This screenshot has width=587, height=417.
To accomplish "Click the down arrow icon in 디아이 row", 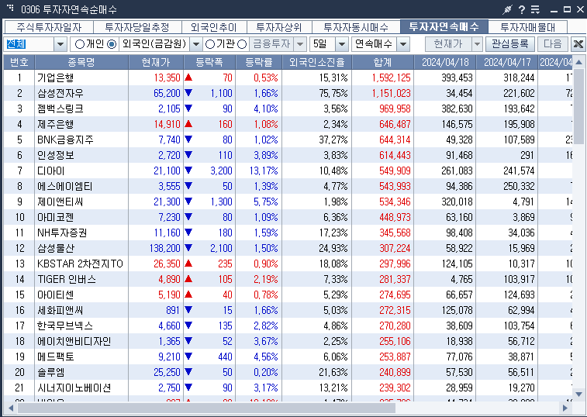I will point(188,171).
